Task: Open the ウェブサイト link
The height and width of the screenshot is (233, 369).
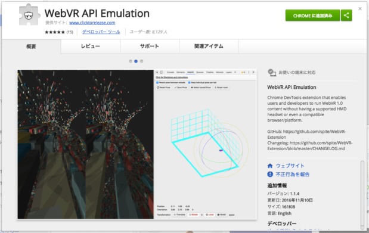Action: point(290,166)
